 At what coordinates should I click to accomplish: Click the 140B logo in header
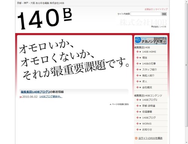point(45,19)
